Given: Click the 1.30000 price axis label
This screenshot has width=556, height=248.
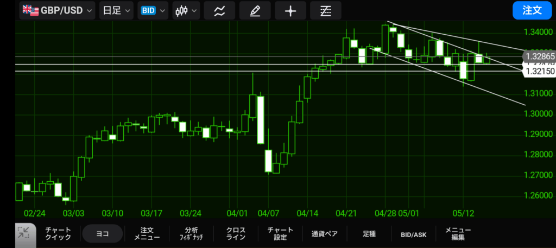Looking at the screenshot, I should coord(538,114).
